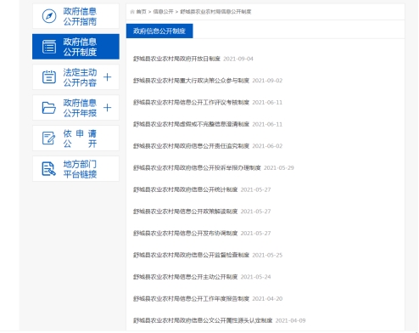This screenshot has width=419, height=333.
Task: Open article 舒城县农业农村局政府开放日制度
Action: coord(176,59)
